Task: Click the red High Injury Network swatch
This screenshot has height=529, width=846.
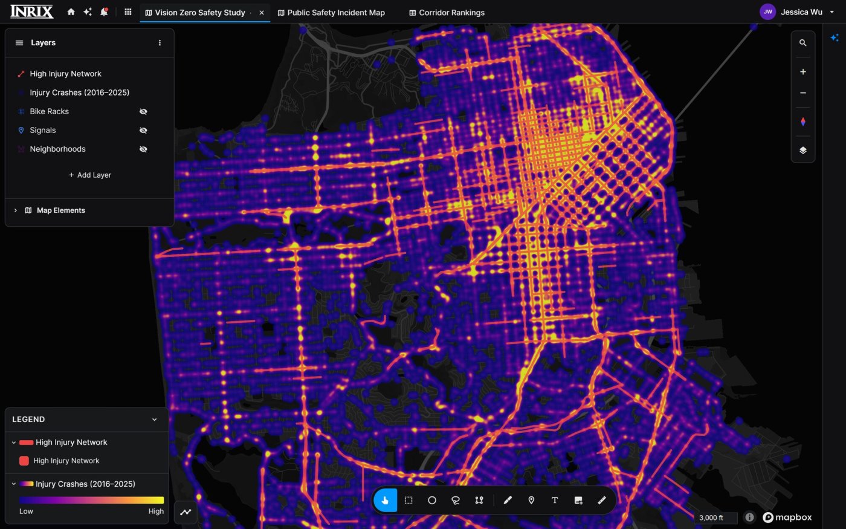Action: [x=24, y=461]
